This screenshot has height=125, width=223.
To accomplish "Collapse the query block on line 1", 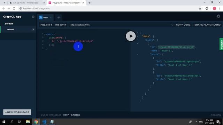I will coord(45,34).
